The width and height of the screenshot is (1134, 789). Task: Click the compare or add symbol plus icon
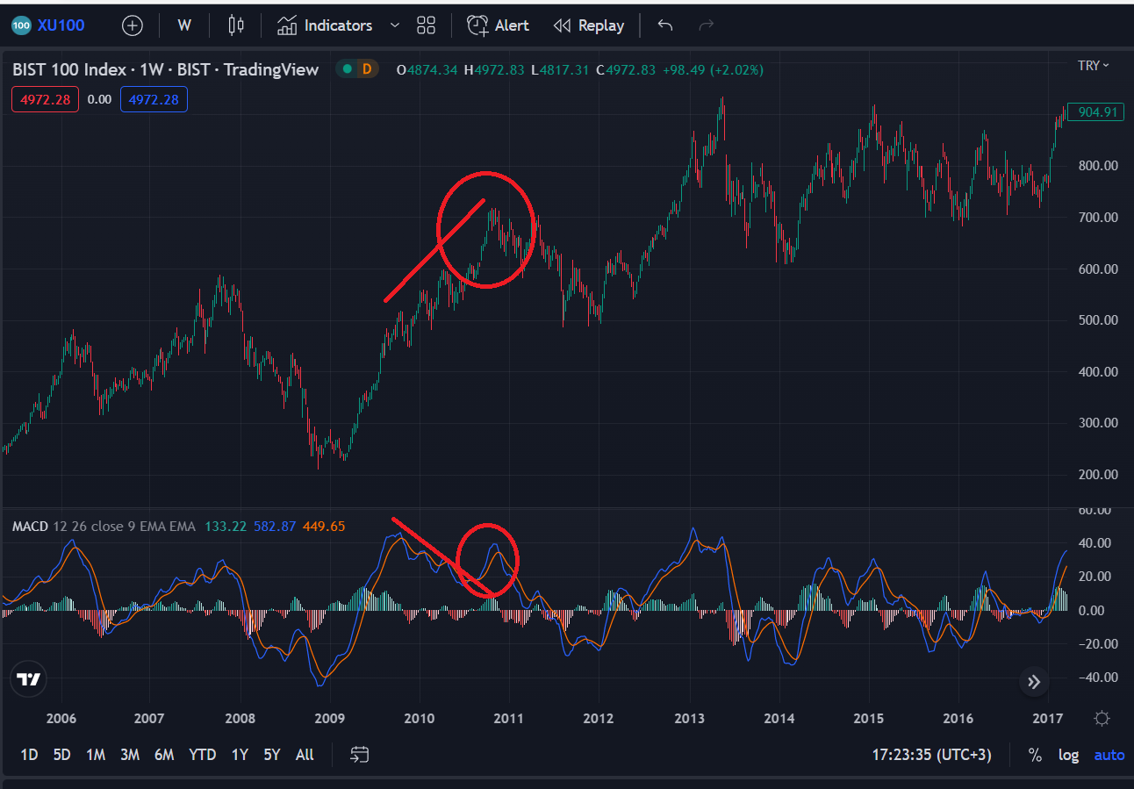(133, 25)
